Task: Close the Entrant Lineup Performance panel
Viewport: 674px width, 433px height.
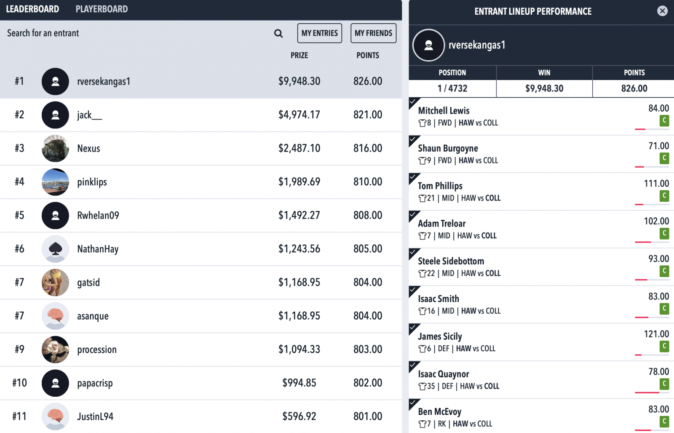Action: point(662,11)
